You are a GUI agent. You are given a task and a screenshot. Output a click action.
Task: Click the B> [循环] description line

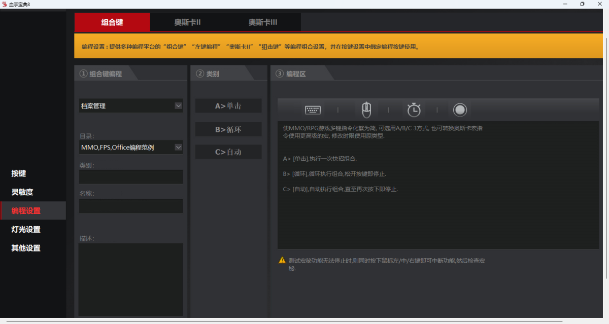334,174
